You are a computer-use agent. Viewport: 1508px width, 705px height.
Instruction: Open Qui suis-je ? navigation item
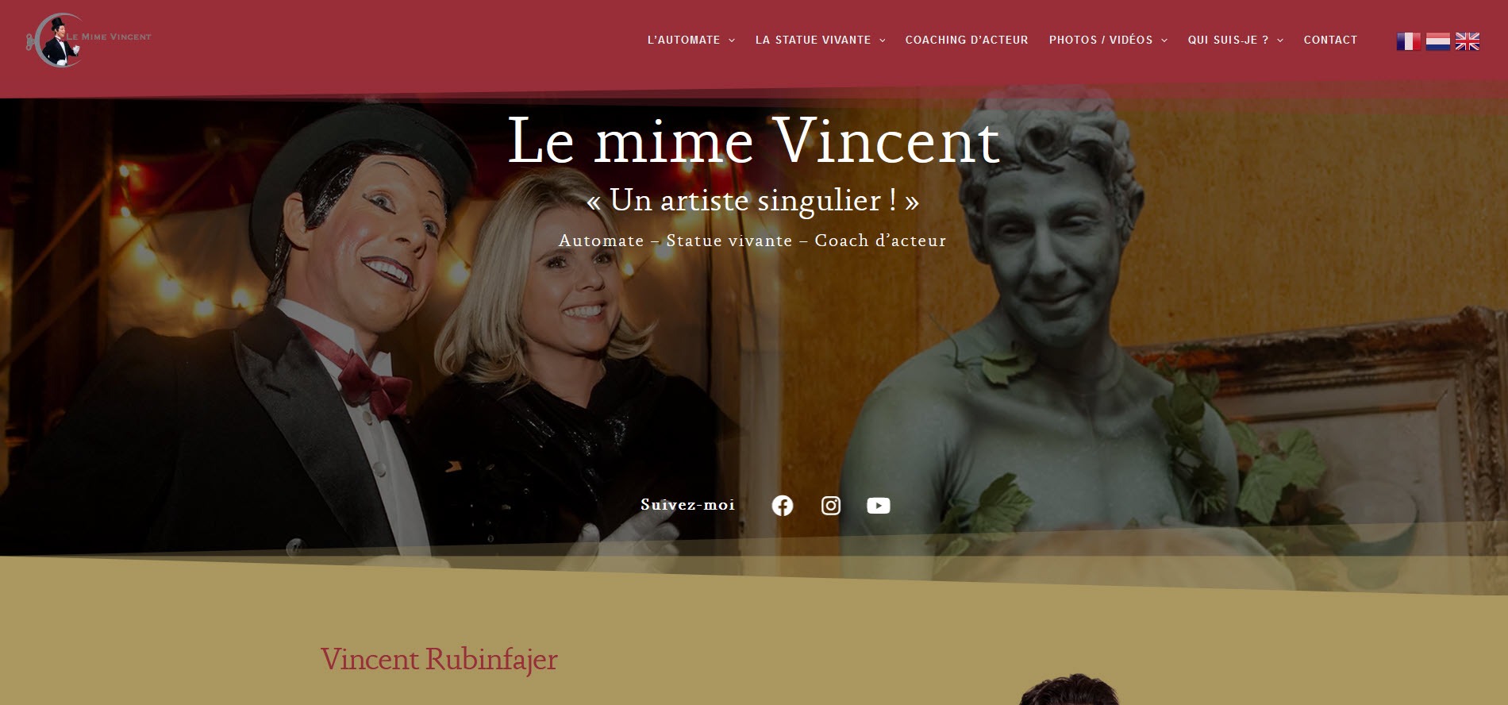point(1228,40)
